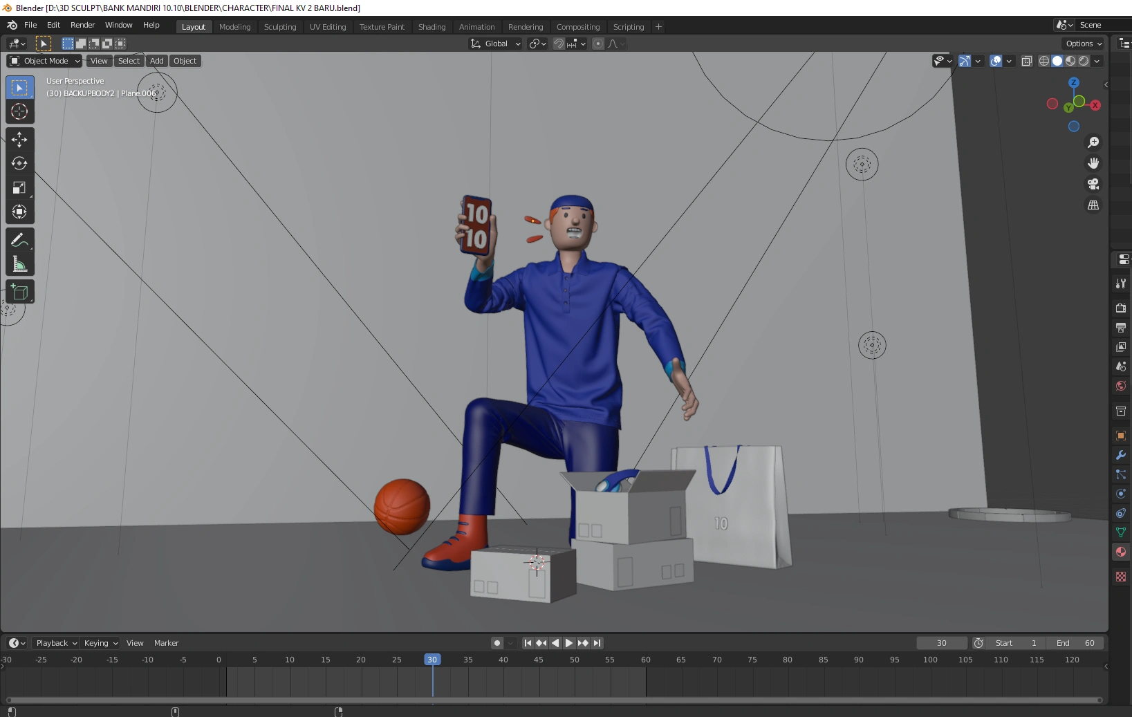Open the Object Data properties tab
This screenshot has width=1132, height=717.
[x=1121, y=532]
